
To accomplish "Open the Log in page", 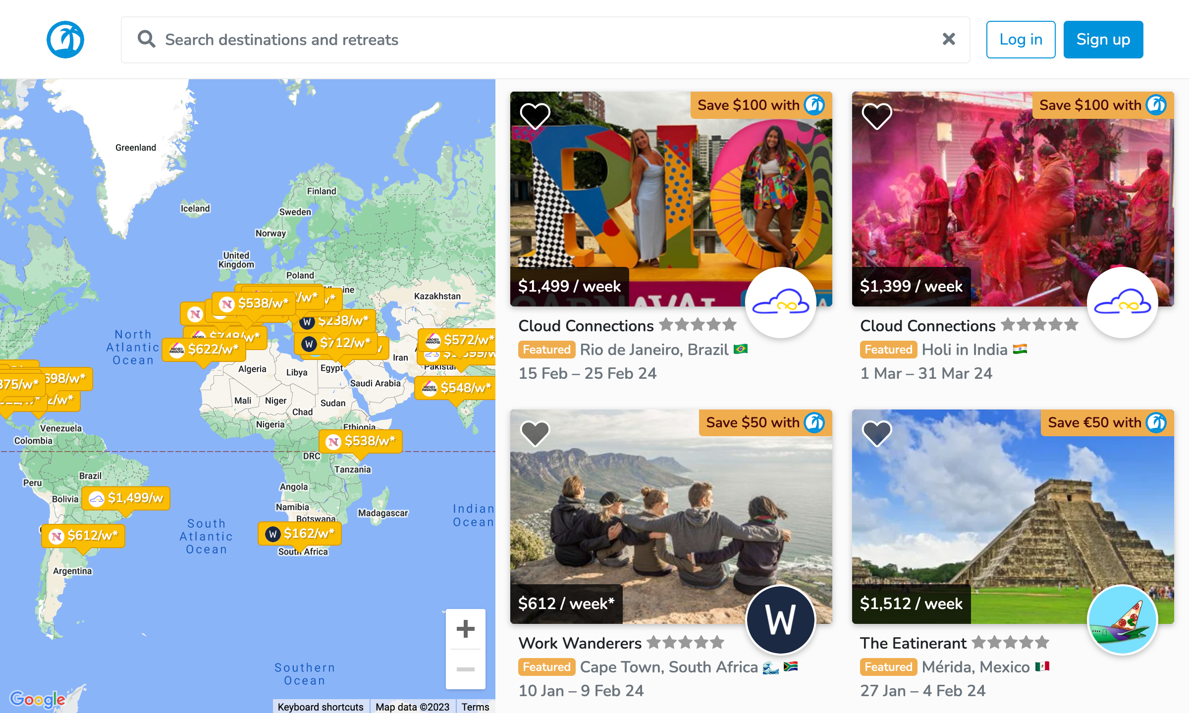I will coord(1021,40).
